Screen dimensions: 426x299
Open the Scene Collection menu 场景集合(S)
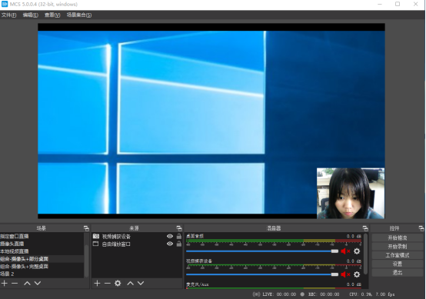(x=79, y=15)
